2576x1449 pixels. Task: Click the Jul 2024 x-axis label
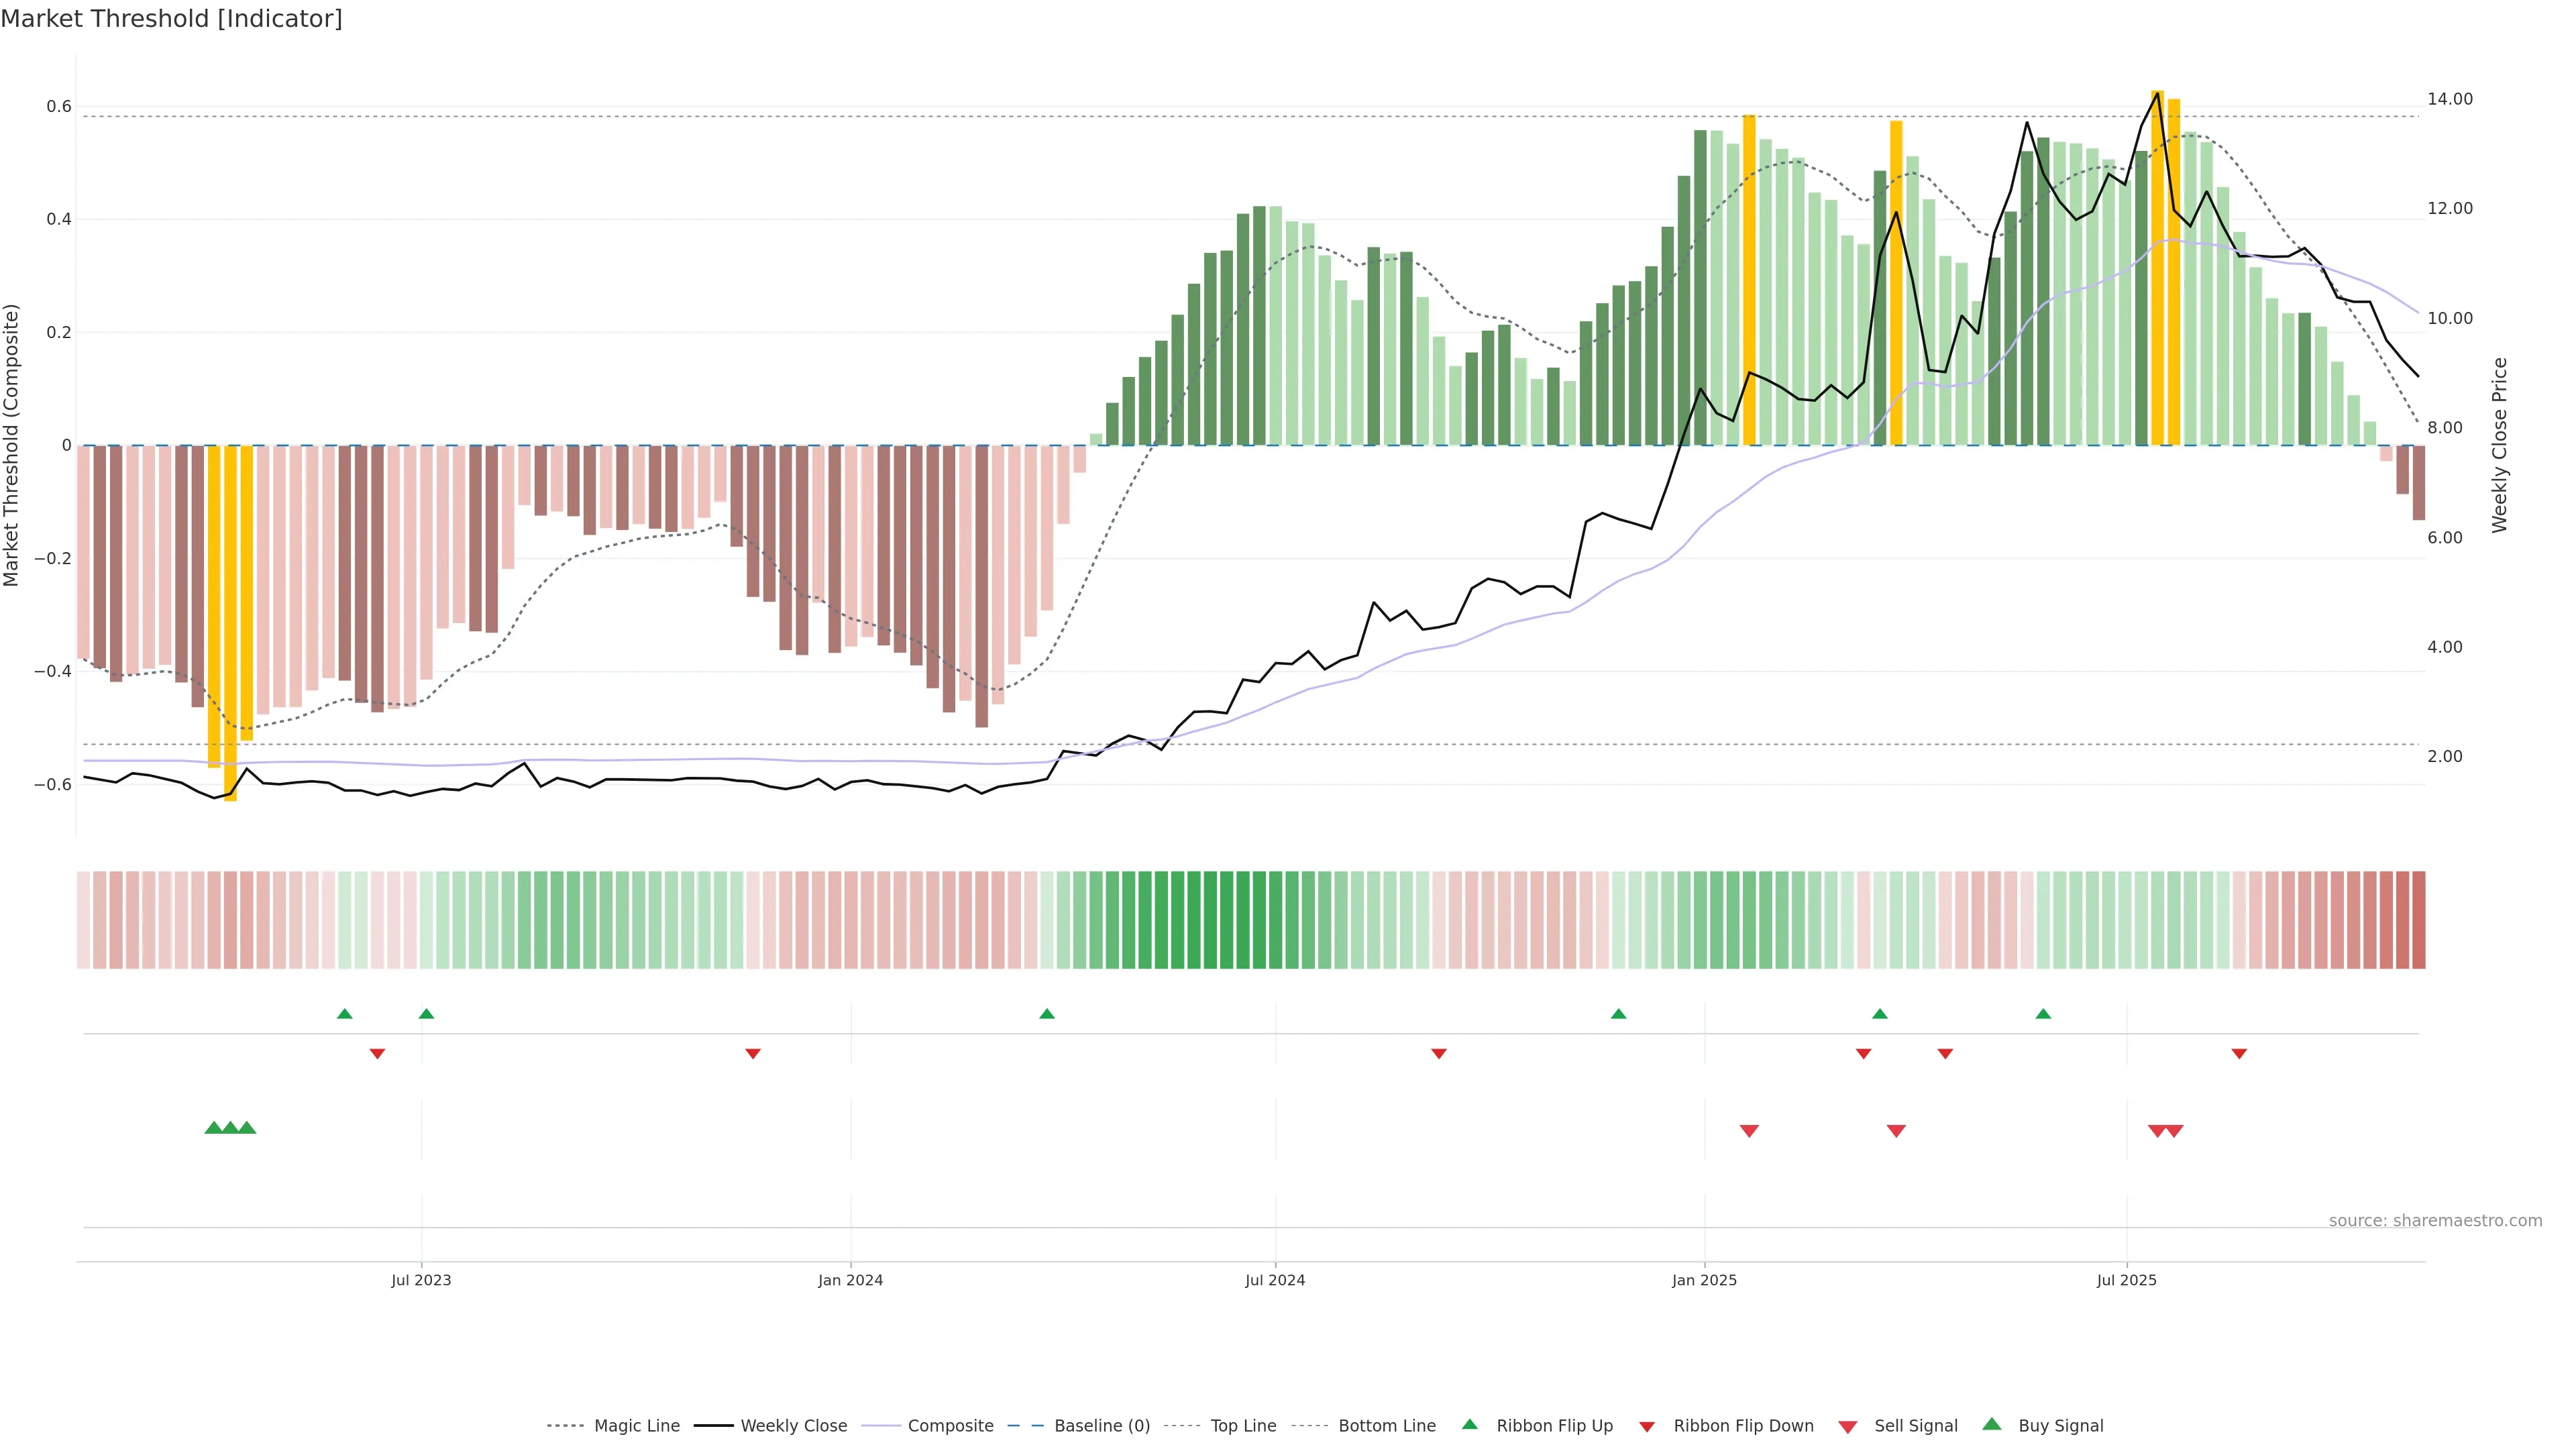(x=1274, y=1280)
